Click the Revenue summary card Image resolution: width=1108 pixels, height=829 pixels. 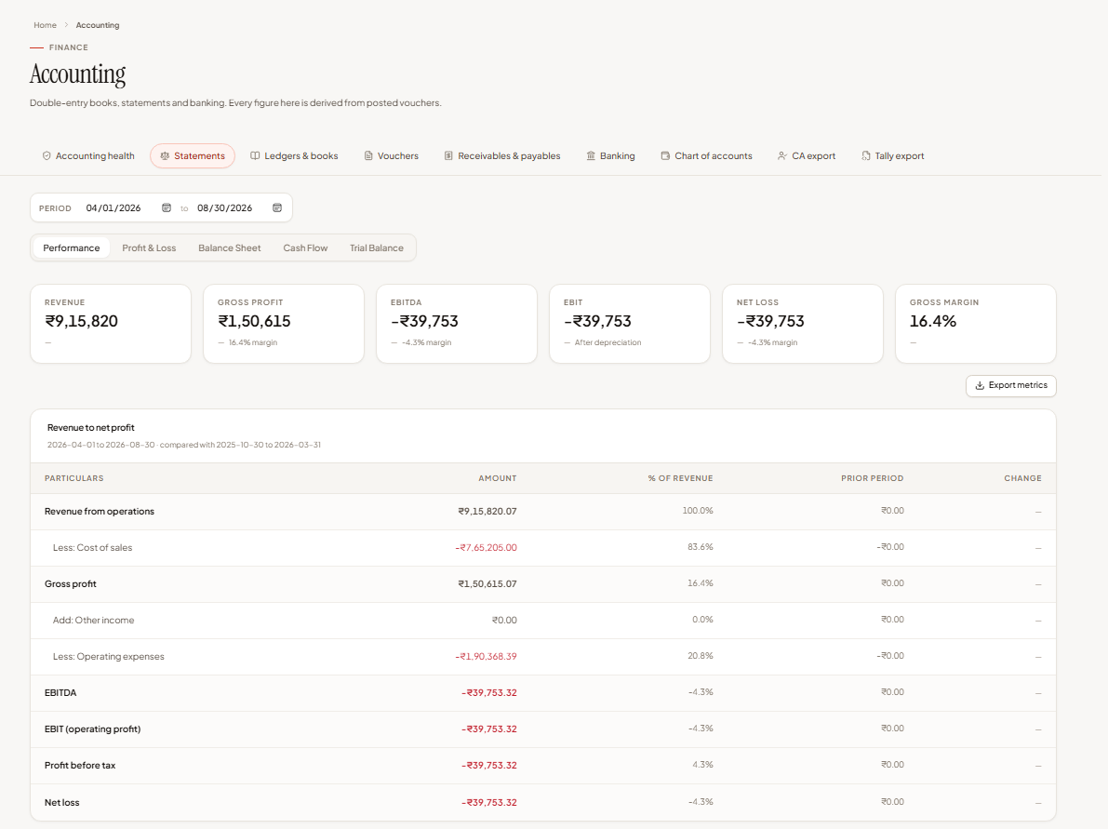[111, 324]
